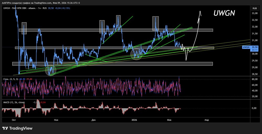Image resolution: width=262 pixels, height=134 pixels.
Task: Click the Окт label on time axis
Action: [x=14, y=120]
